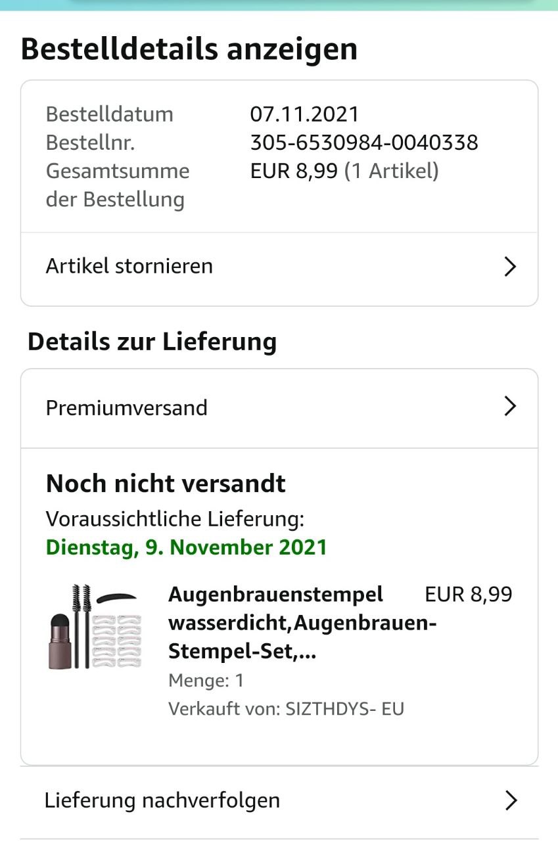Click the order total with 1 Artikel
The width and height of the screenshot is (558, 841).
pyautogui.click(x=344, y=171)
